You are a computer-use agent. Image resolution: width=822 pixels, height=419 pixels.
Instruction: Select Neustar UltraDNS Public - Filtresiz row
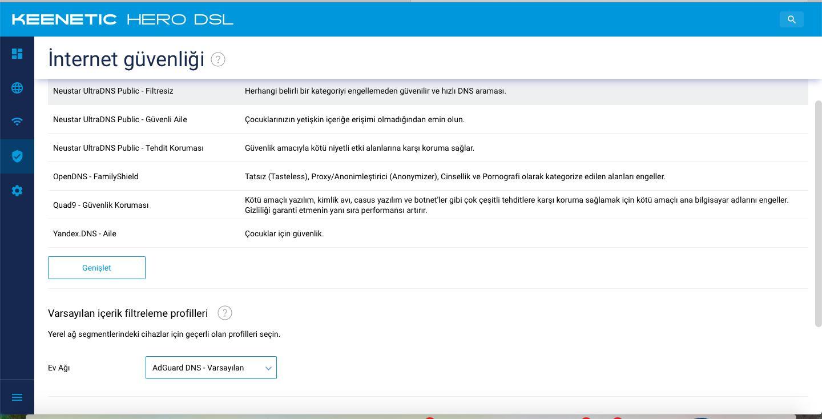[428, 91]
